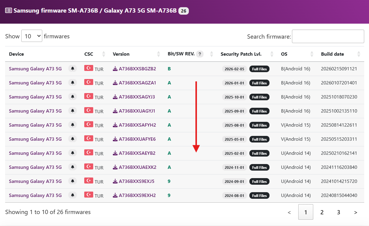Screen dimensions: 369x226
Task: Click Turkey flag in A736BXXSAGZA1 row
Action: point(89,82)
